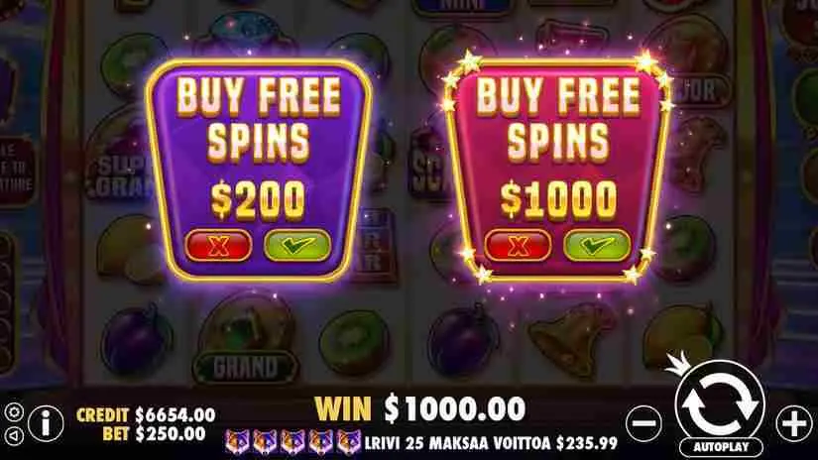
Task: Confirm the $1000 free spins purchase
Action: (x=597, y=245)
